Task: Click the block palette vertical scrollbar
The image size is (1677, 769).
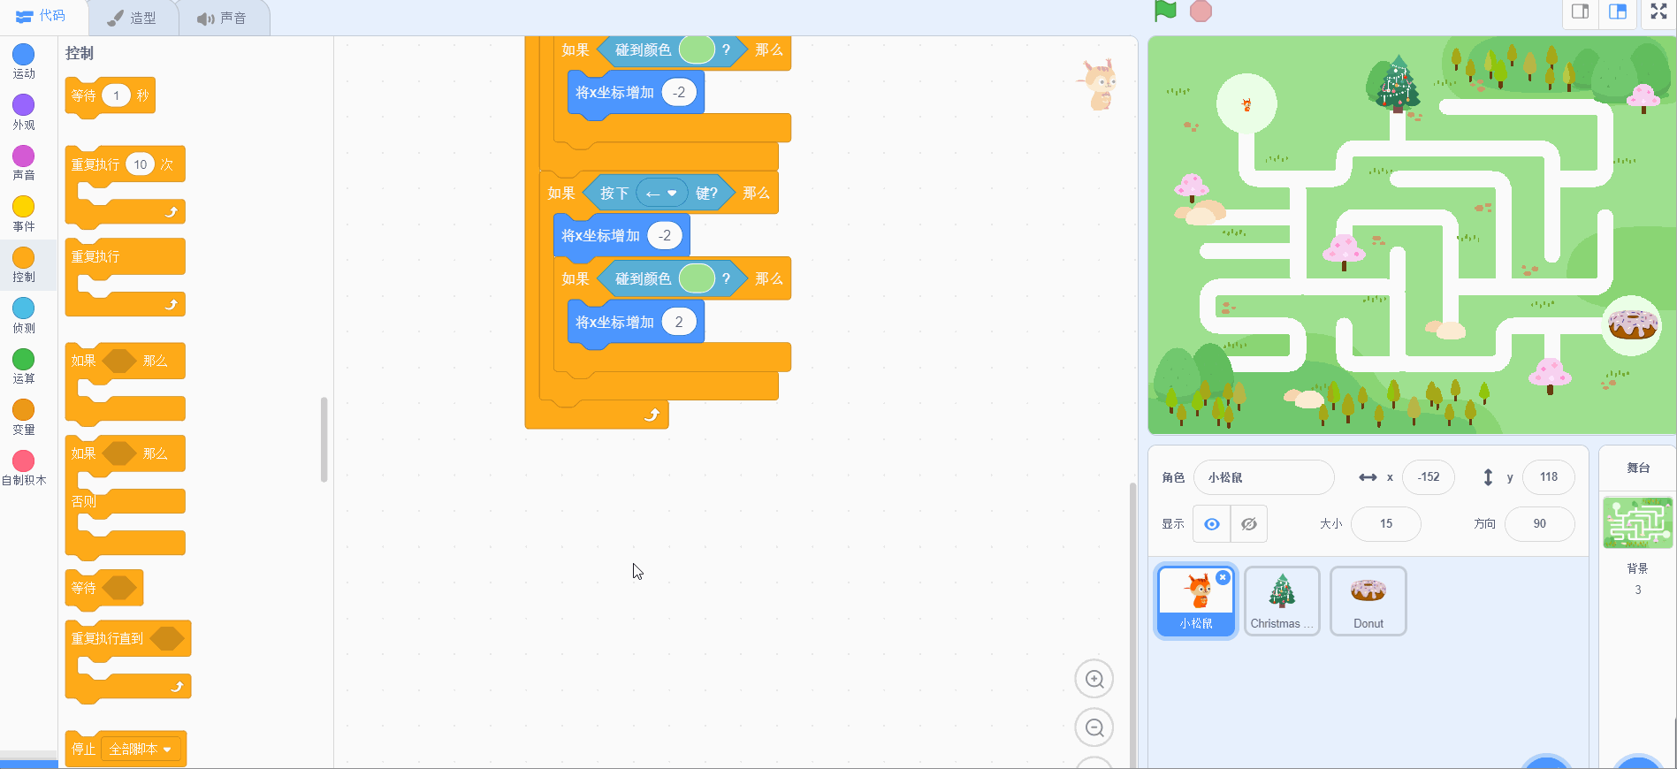Action: [x=324, y=439]
